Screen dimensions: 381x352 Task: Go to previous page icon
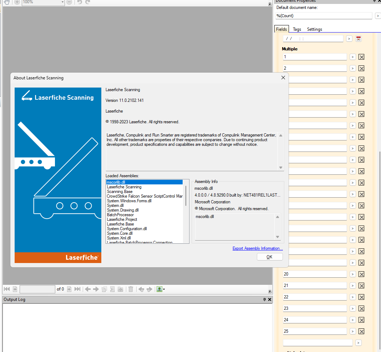[15, 289]
